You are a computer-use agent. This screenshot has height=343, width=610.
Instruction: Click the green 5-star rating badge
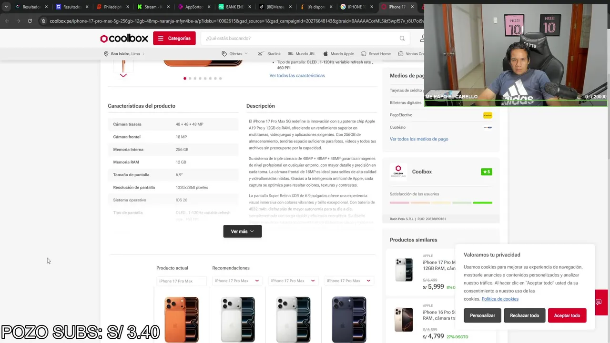point(486,172)
